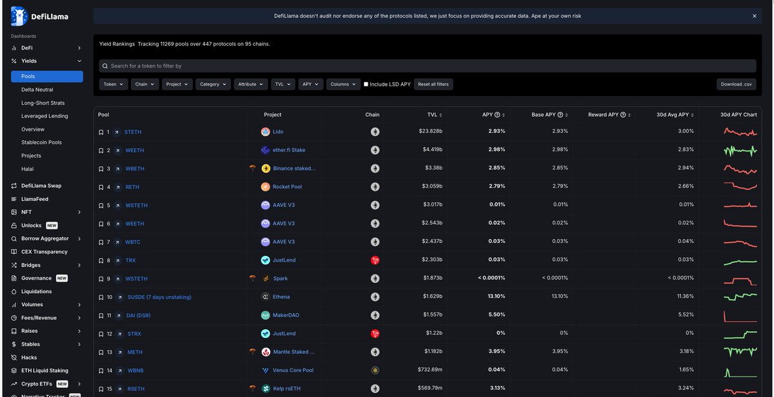774x397 pixels.
Task: Go to Stablecoin Pools
Action: point(41,142)
